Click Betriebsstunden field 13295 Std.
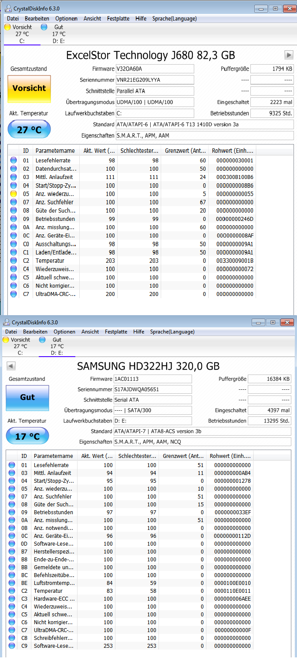The width and height of the screenshot is (297, 660). tap(270, 421)
